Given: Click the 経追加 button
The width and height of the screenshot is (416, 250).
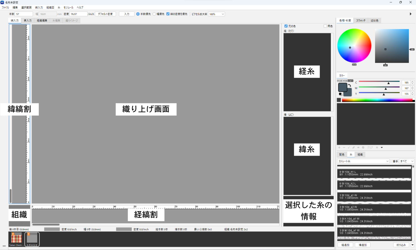Looking at the screenshot, I should 345,245.
